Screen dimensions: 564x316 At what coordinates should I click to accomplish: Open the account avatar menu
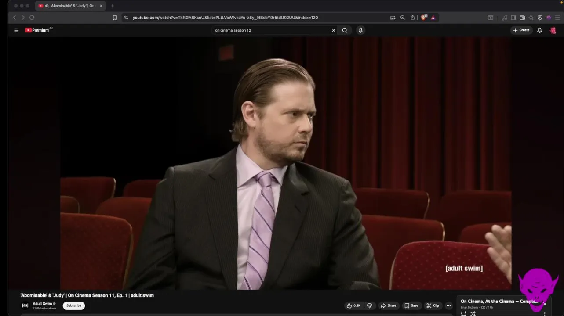553,30
